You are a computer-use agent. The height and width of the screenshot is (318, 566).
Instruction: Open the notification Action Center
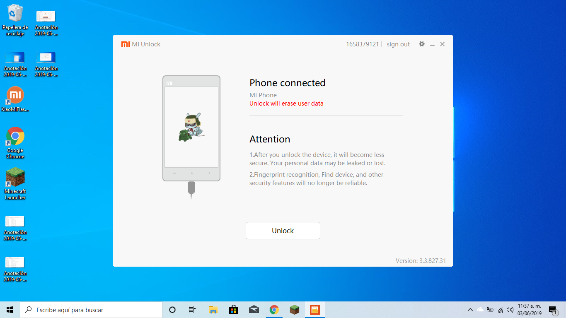(553, 310)
